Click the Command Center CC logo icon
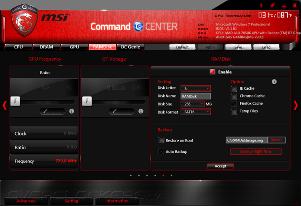This screenshot has height=206, width=301. point(138,26)
